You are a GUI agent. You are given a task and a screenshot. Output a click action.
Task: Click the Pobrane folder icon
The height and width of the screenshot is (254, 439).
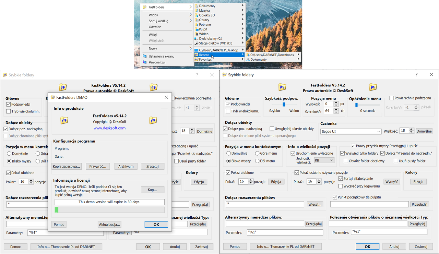[x=197, y=25]
